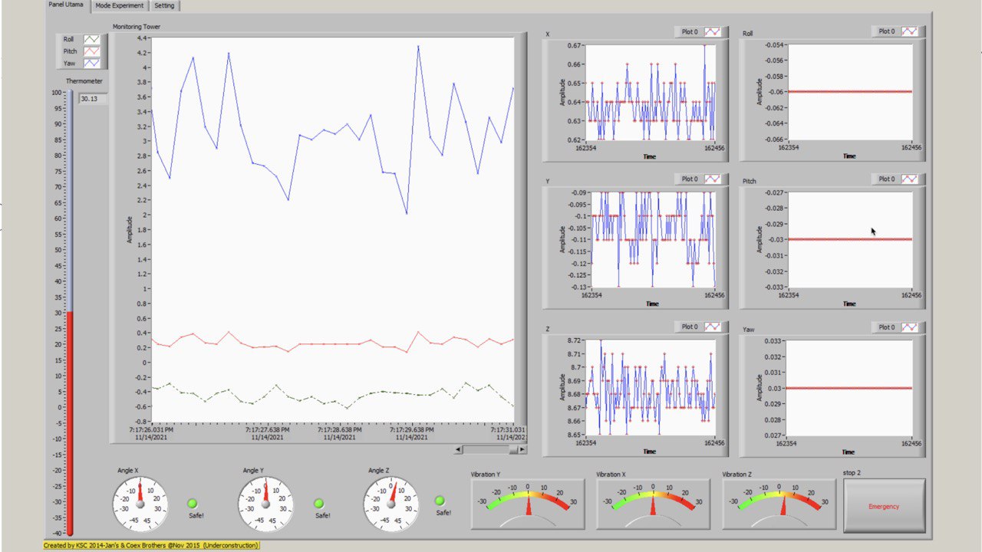Click the green Safe LED beside Angle Y
This screenshot has width=982, height=552.
tap(318, 503)
